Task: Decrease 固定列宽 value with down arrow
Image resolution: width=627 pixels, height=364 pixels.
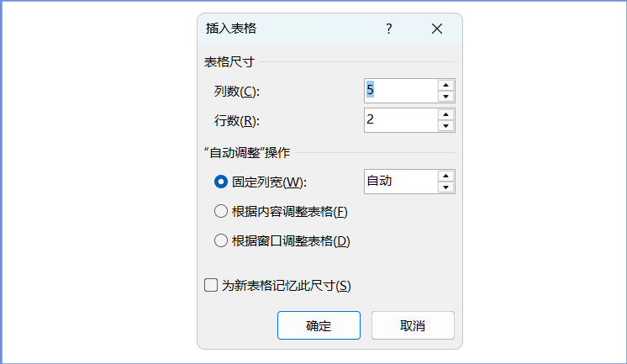Action: click(x=445, y=187)
